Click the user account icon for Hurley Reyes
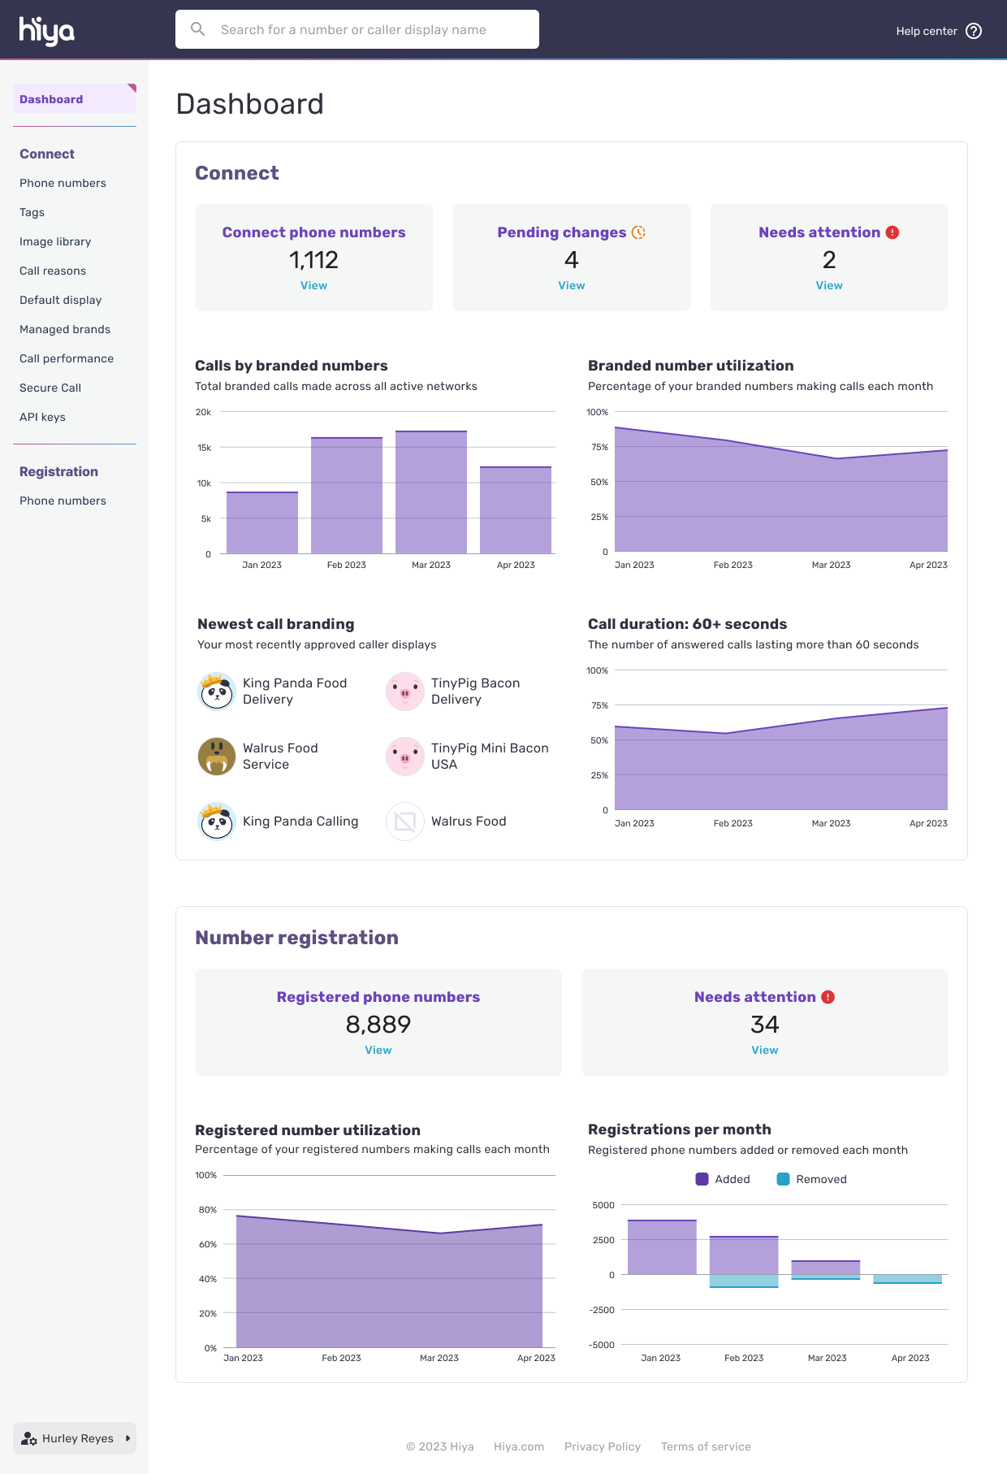The height and width of the screenshot is (1474, 1007). 29,1438
